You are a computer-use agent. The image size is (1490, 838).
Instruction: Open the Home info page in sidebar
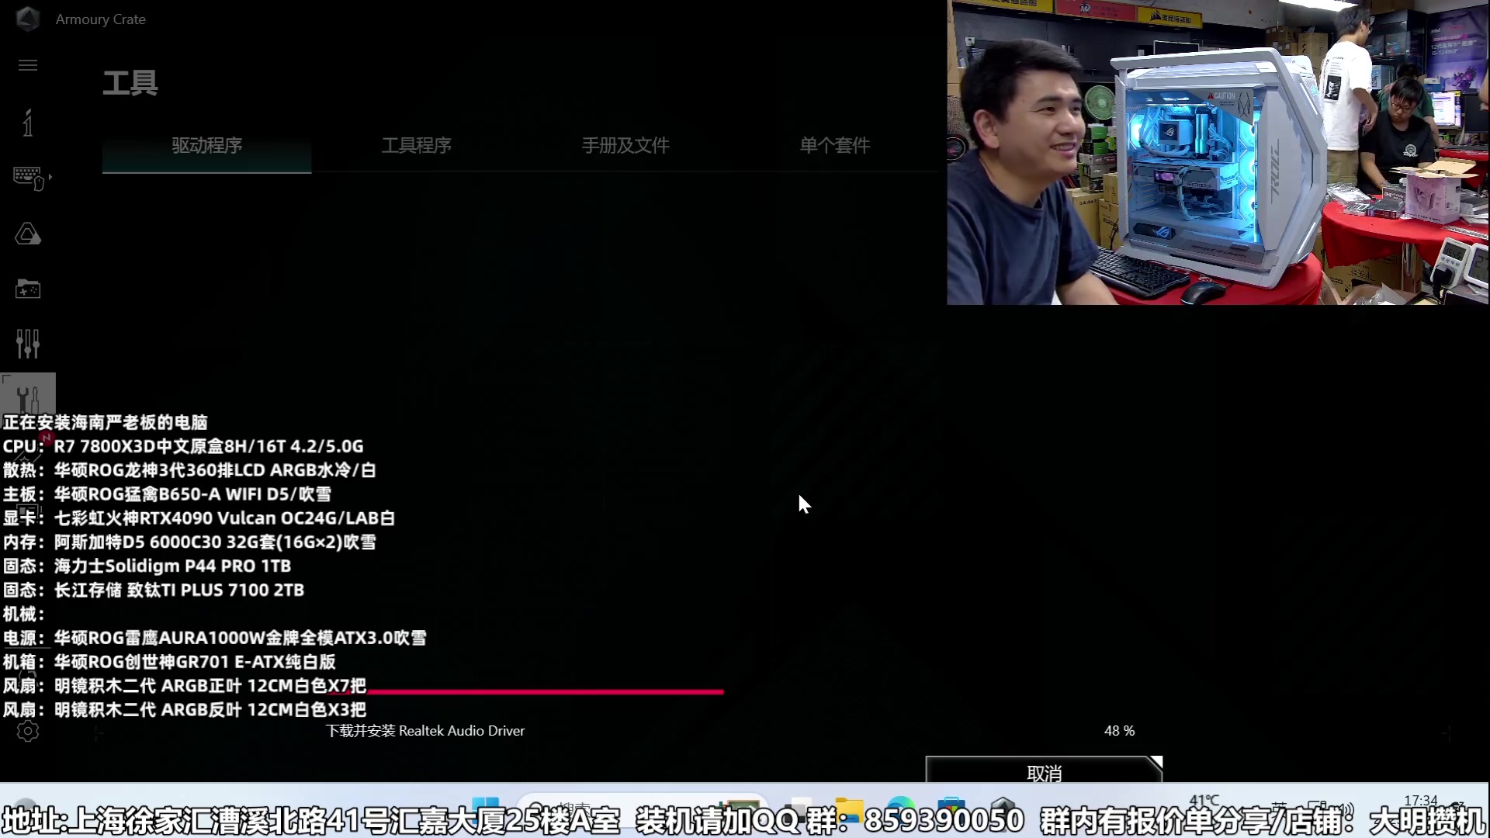coord(28,123)
